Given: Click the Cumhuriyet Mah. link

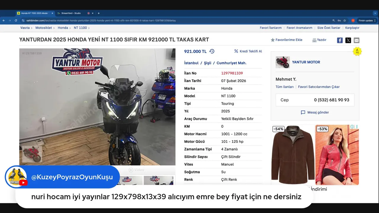Looking at the screenshot, I should 232,63.
